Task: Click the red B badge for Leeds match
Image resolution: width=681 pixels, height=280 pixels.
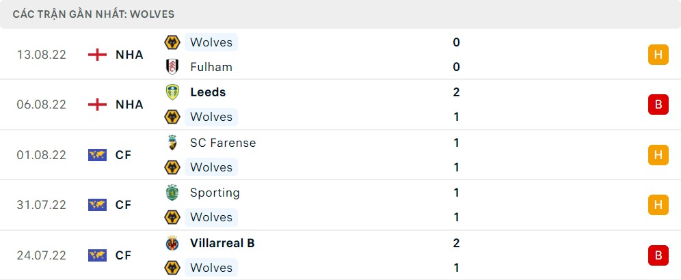Action: (658, 104)
